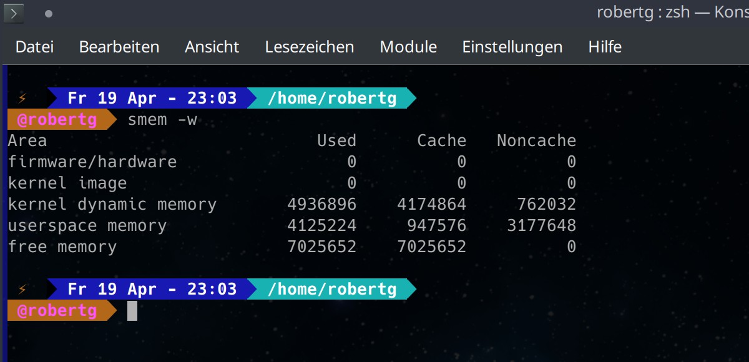The width and height of the screenshot is (749, 362).
Task: Click the bottom prompt's '/home/robertg' segment
Action: 332,289
